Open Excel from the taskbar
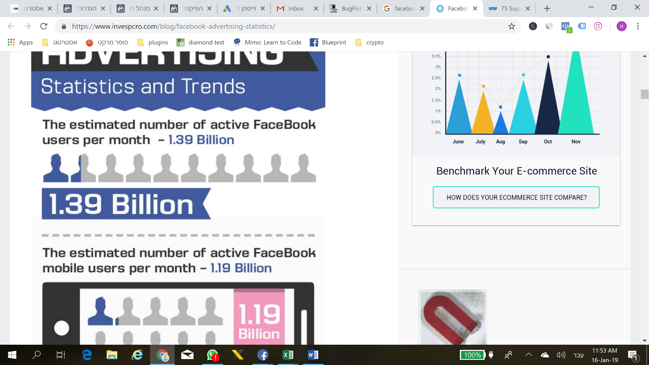Image resolution: width=649 pixels, height=365 pixels. point(288,355)
